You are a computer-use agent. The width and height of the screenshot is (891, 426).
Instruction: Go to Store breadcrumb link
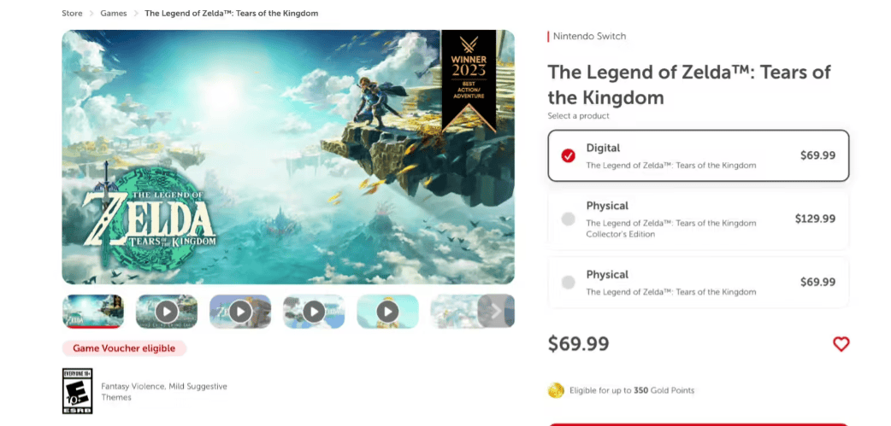coord(72,13)
